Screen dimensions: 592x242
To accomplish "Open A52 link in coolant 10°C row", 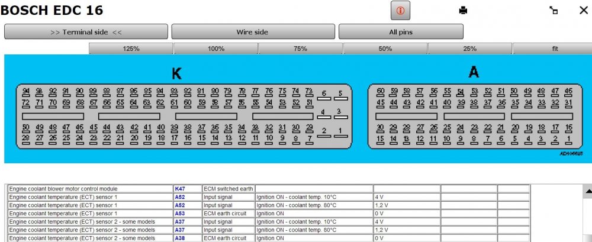I will [180, 197].
